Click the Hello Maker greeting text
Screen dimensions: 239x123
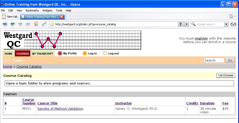tap(14, 60)
